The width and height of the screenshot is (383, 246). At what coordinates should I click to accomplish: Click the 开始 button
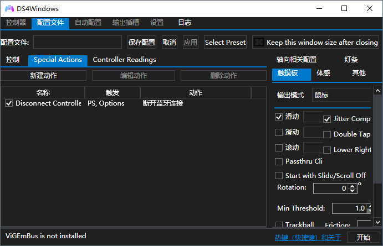click(363, 237)
